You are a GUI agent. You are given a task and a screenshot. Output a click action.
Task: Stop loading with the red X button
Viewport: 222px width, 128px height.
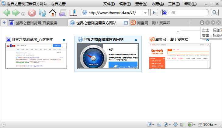pos(32,13)
